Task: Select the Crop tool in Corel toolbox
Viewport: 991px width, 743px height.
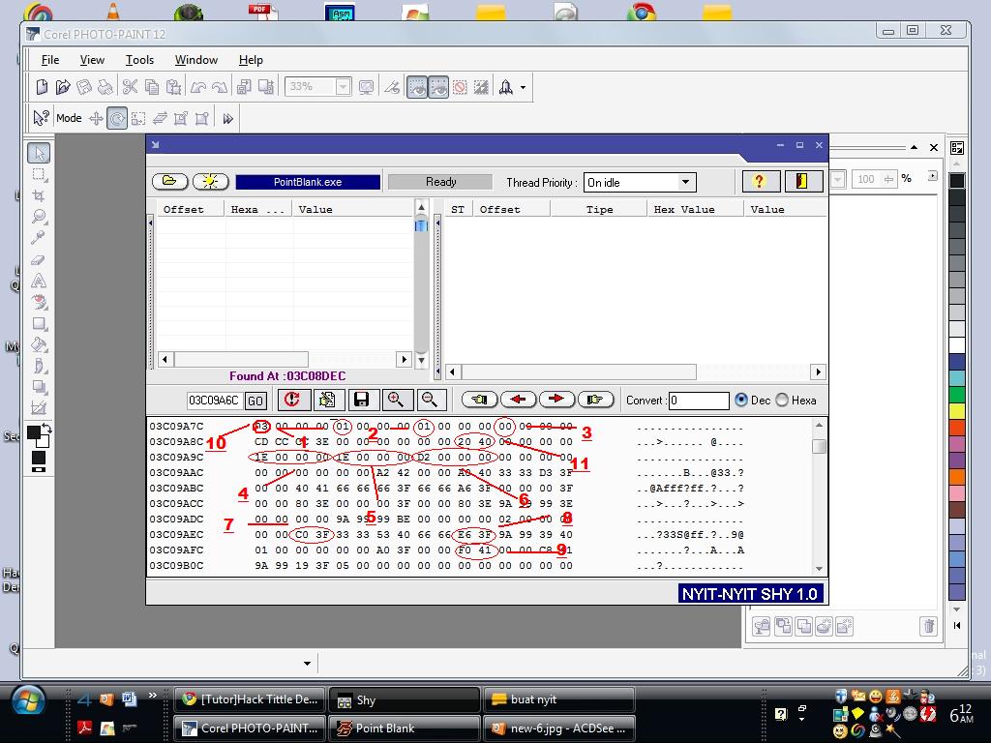Action: click(39, 195)
